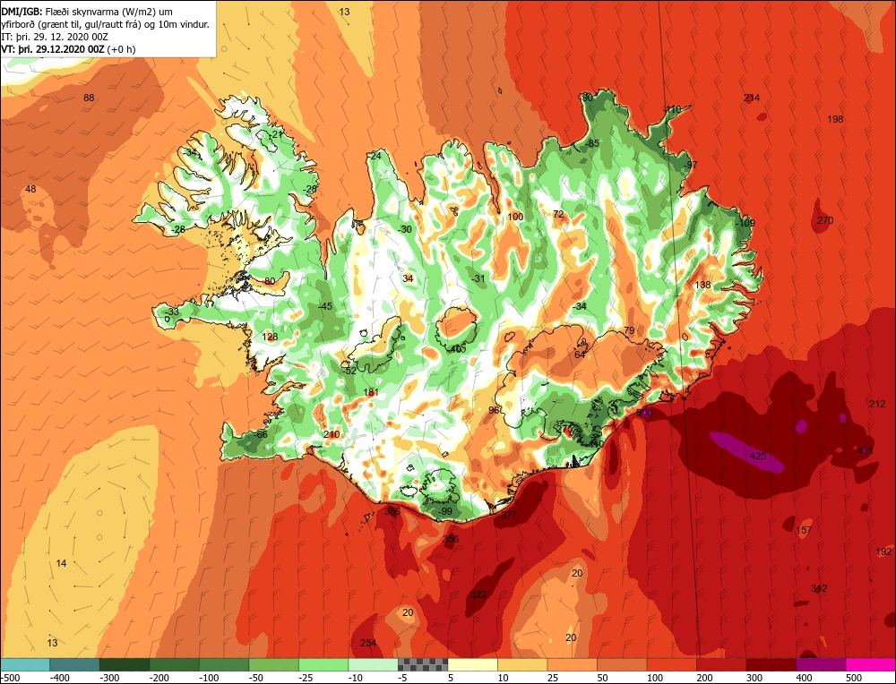Click the legend label '25'
The height and width of the screenshot is (684, 896).
(553, 678)
